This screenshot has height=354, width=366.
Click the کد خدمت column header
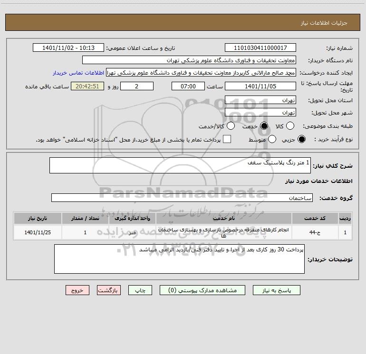point(315,218)
